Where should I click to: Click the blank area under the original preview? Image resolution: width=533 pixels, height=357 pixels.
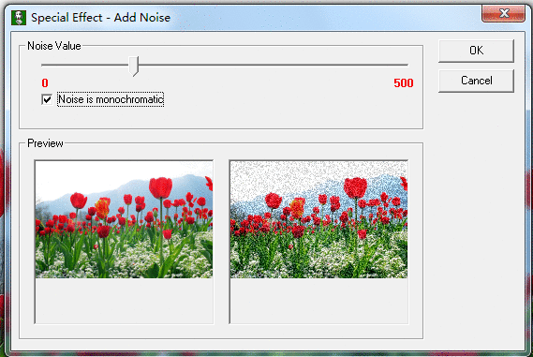click(124, 301)
